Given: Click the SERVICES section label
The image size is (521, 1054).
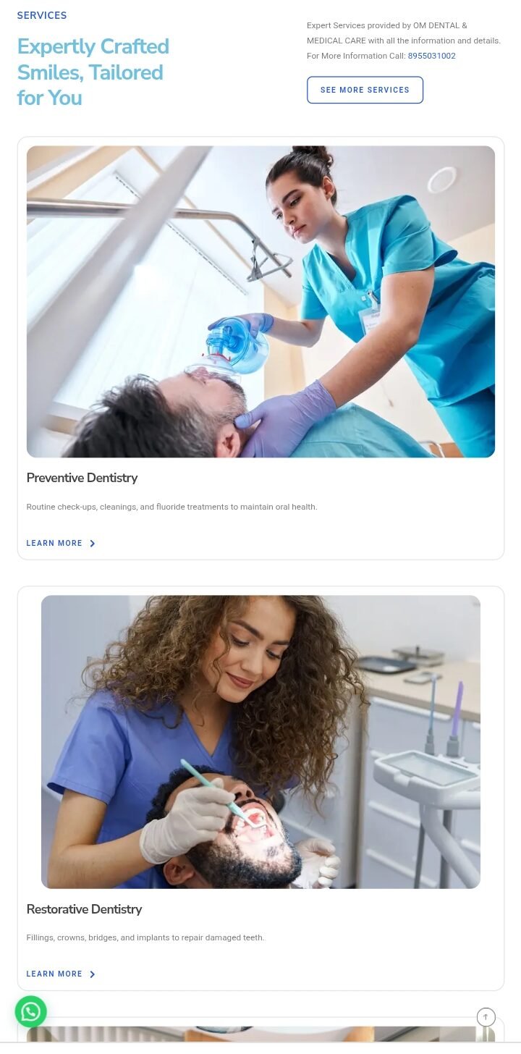Looking at the screenshot, I should point(42,15).
